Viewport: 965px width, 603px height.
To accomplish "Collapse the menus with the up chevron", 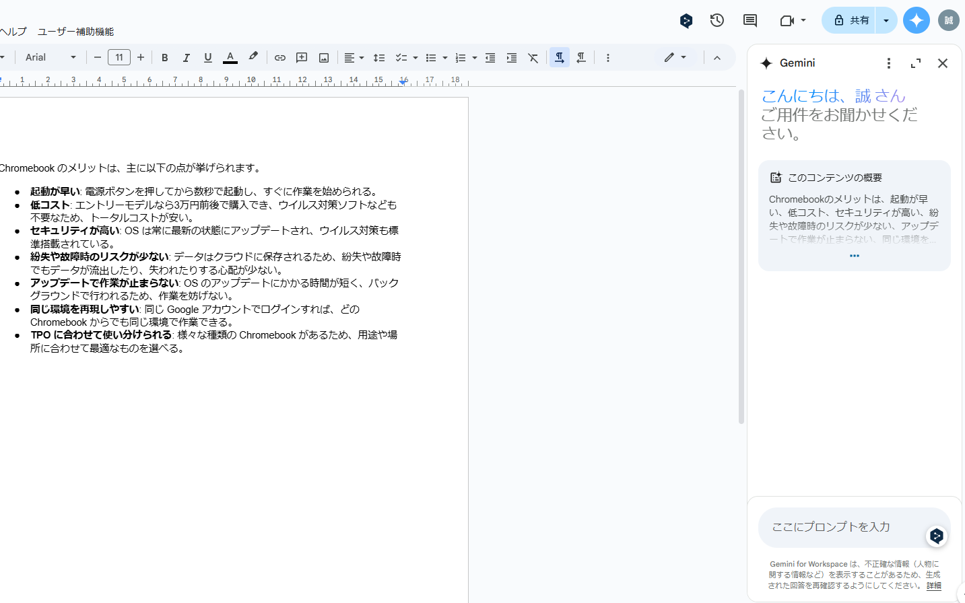I will tap(717, 58).
